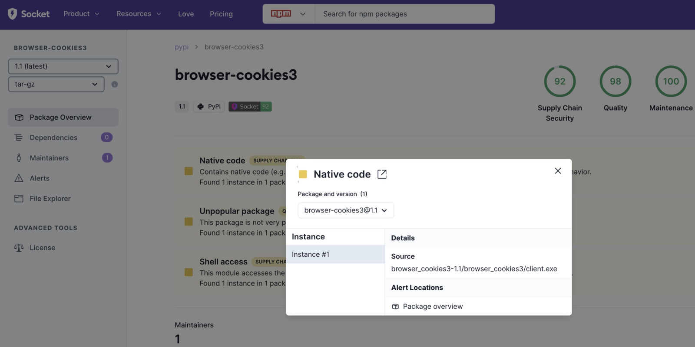Open the 1.1 (latest) version dropdown
The height and width of the screenshot is (347, 695).
63,66
